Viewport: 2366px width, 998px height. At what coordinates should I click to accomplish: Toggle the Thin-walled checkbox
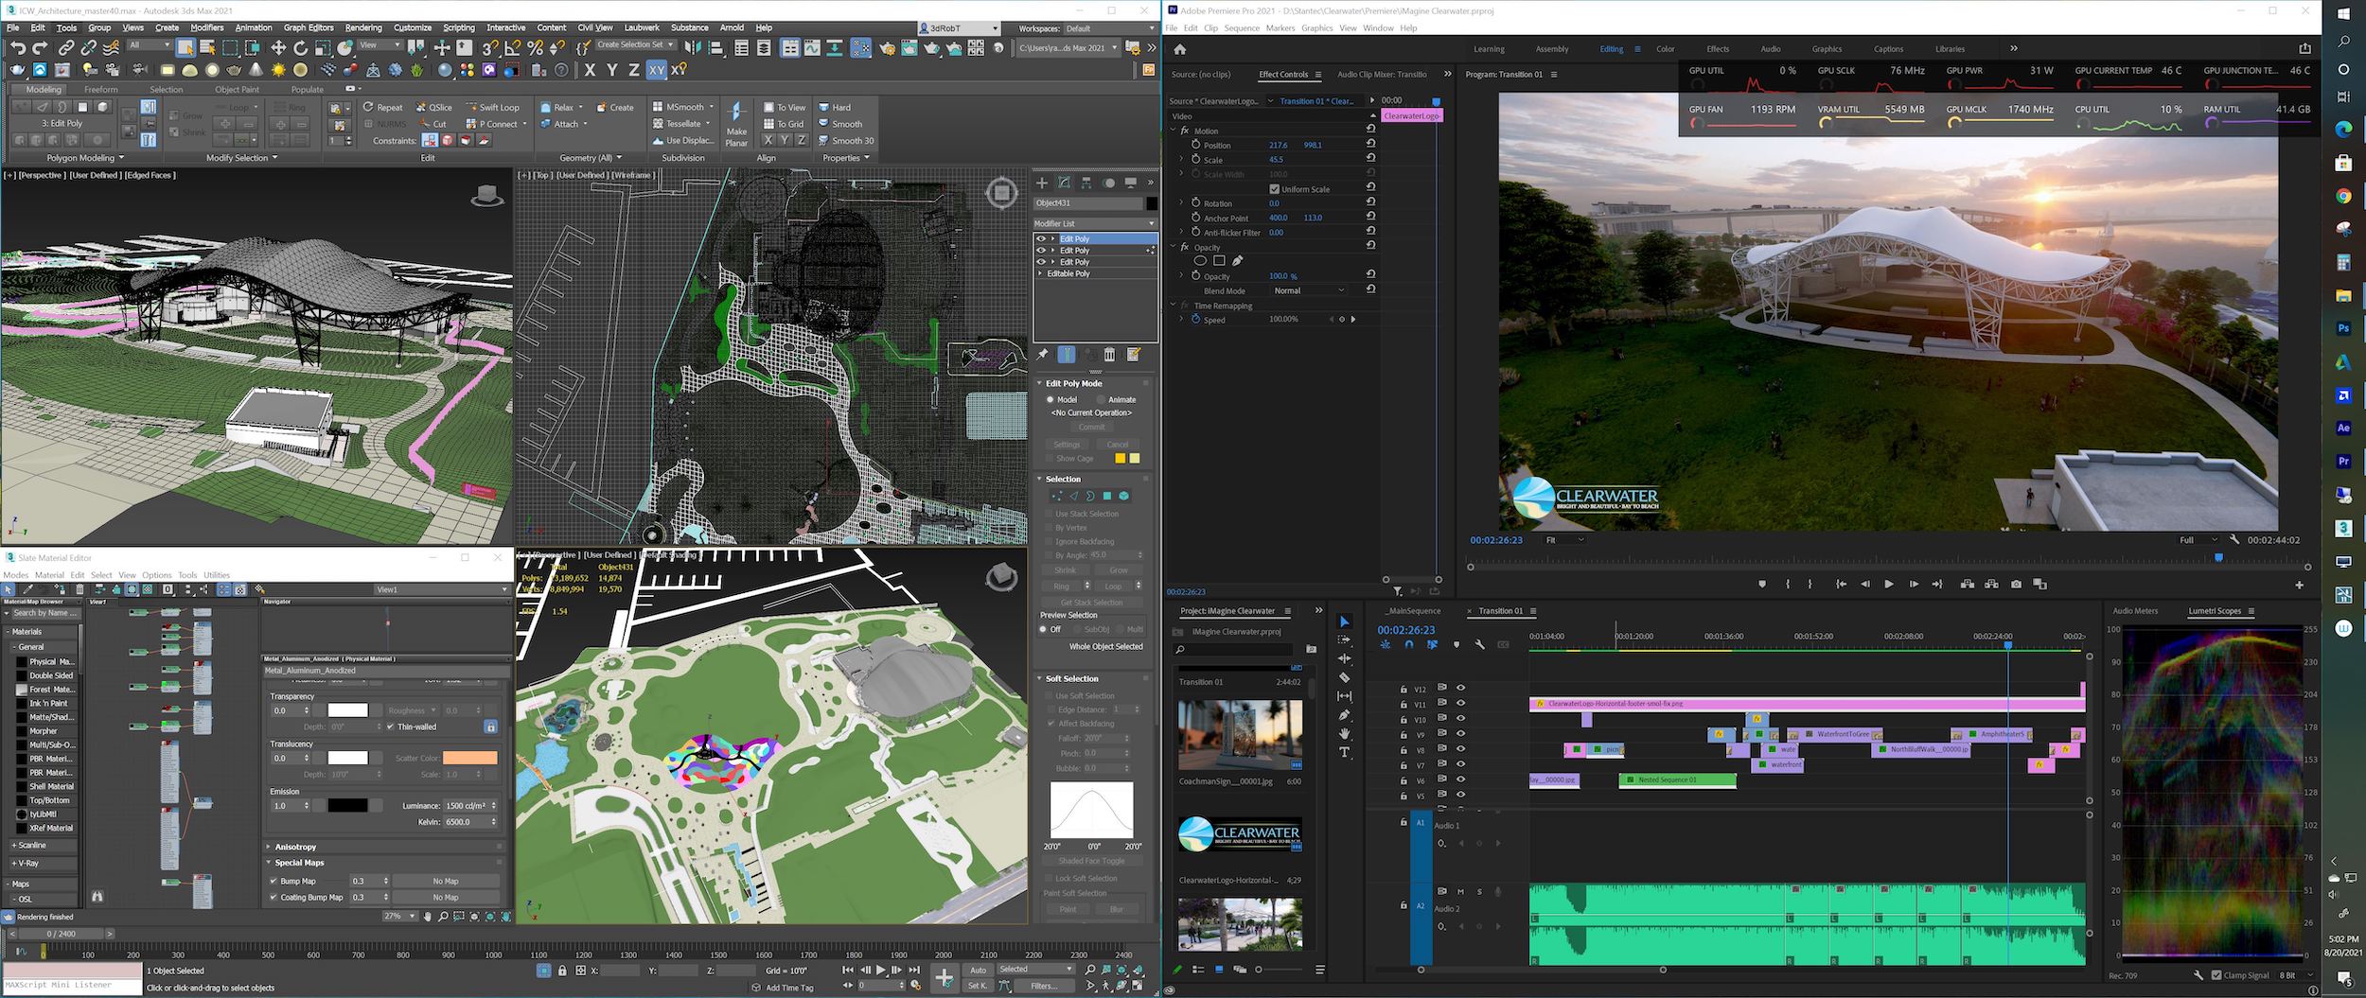pyautogui.click(x=390, y=727)
